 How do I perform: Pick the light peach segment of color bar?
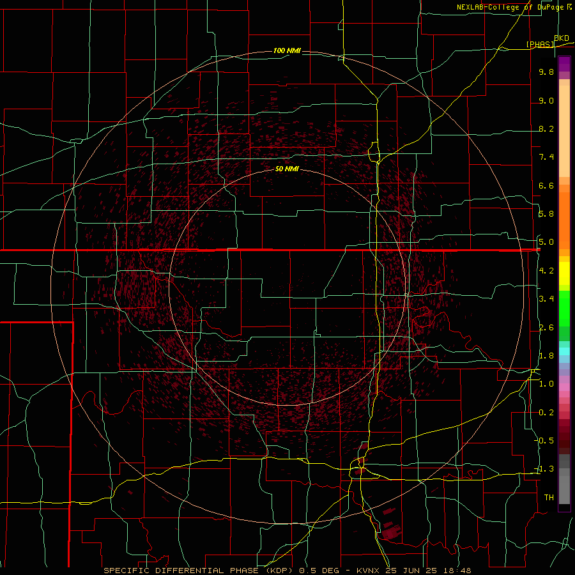[x=564, y=132]
